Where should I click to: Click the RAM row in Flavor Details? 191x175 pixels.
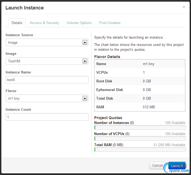click(140, 107)
